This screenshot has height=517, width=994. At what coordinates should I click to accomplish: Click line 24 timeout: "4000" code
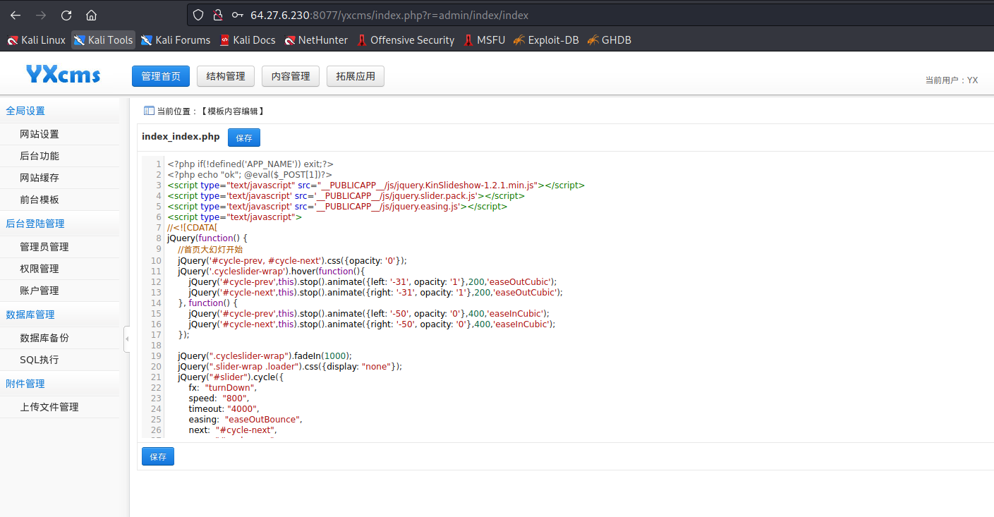224,408
